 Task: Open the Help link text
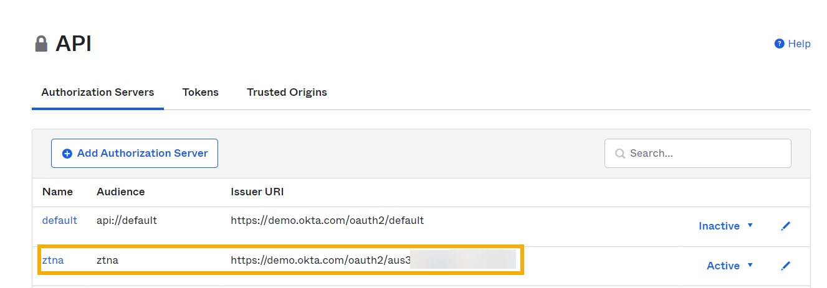coord(799,44)
